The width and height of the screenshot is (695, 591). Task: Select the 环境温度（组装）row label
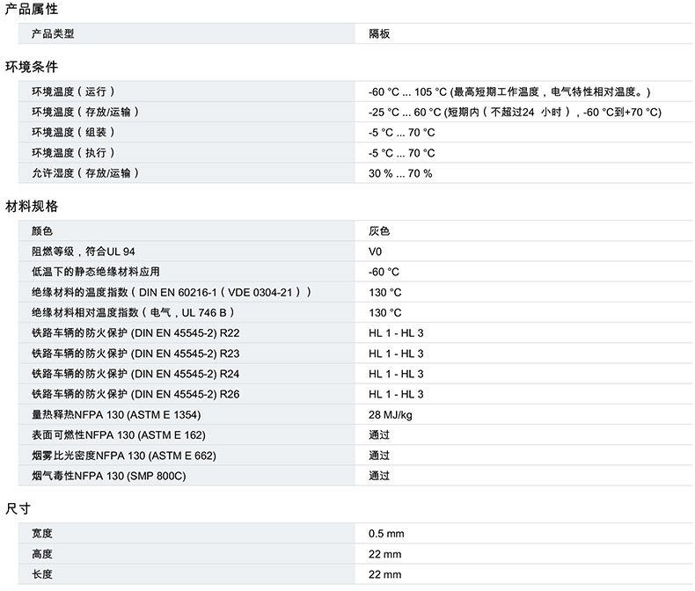pyautogui.click(x=74, y=132)
